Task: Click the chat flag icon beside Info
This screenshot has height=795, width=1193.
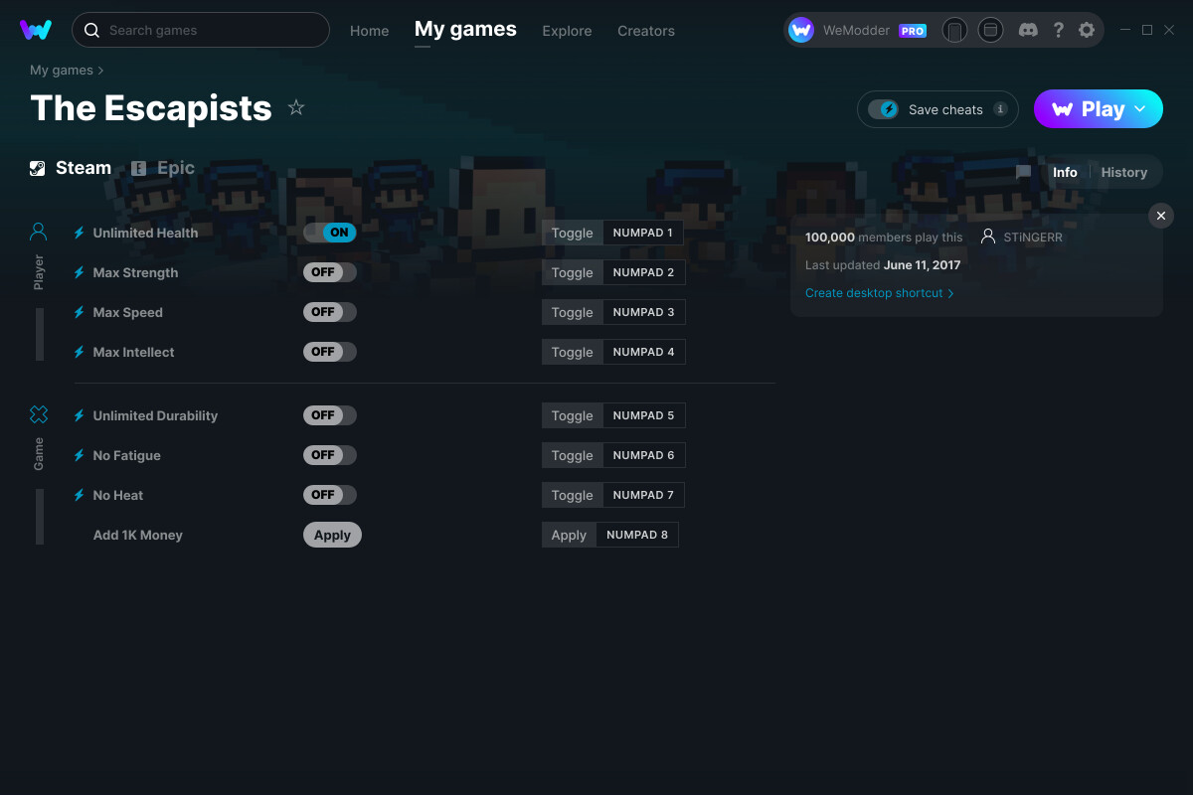Action: coord(1024,172)
